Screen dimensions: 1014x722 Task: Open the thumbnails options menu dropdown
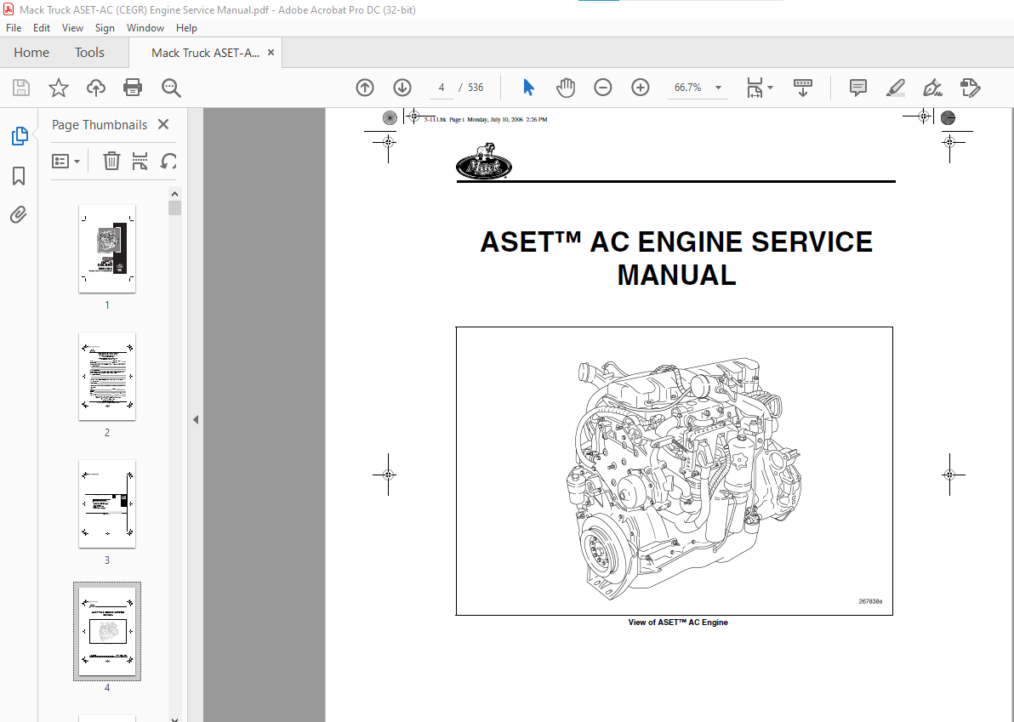[66, 161]
